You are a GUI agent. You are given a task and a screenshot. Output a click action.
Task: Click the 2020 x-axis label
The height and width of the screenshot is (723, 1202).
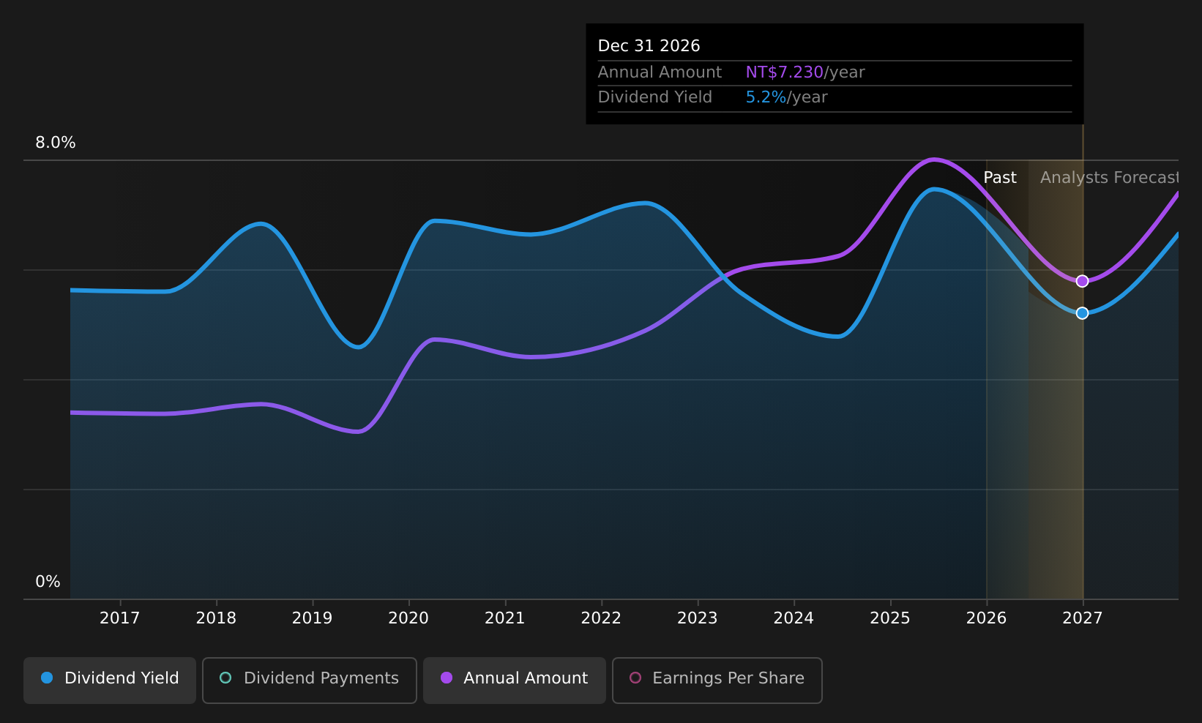coord(408,618)
